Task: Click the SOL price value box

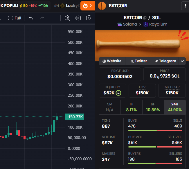Action: tap(165, 74)
